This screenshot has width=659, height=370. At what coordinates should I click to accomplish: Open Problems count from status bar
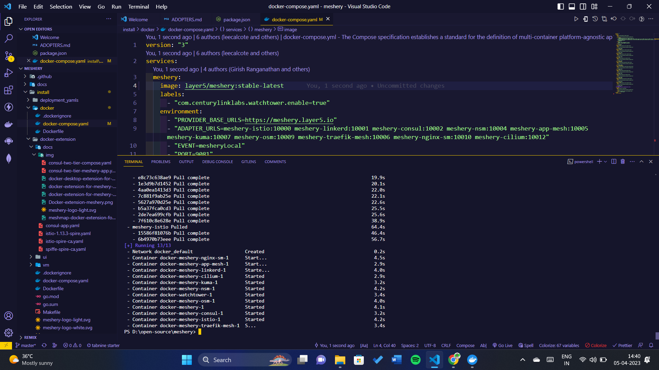click(x=72, y=345)
